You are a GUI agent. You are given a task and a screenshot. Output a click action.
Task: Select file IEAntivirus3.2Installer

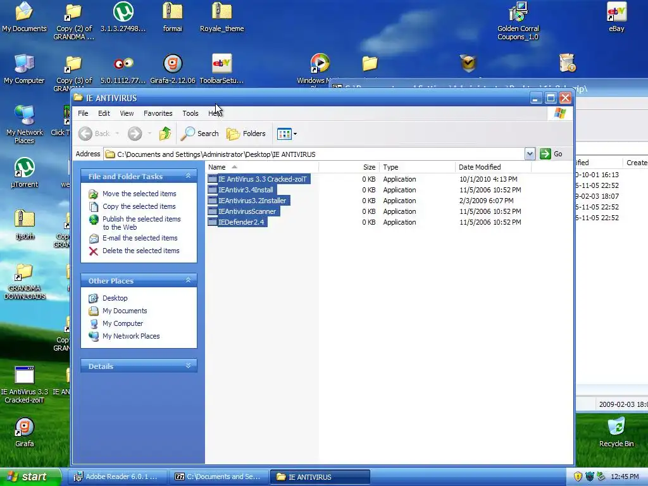click(252, 201)
